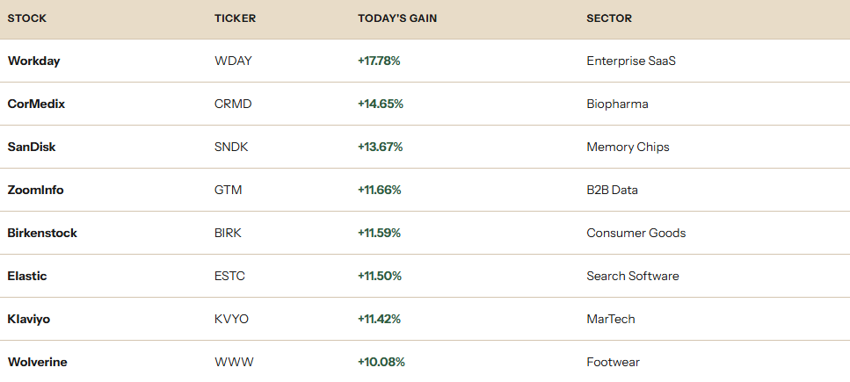This screenshot has width=850, height=382.
Task: Click the WDAY ticker symbol
Action: [x=233, y=61]
